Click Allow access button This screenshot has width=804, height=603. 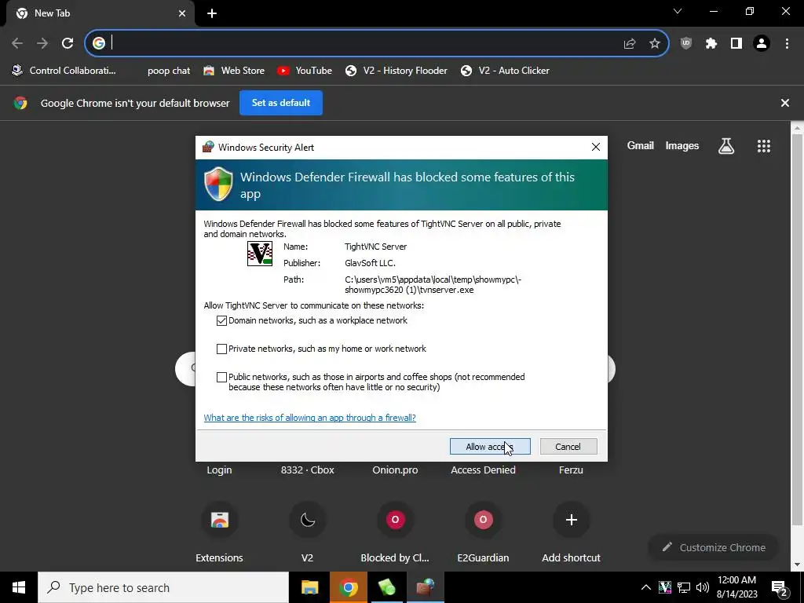(x=490, y=447)
